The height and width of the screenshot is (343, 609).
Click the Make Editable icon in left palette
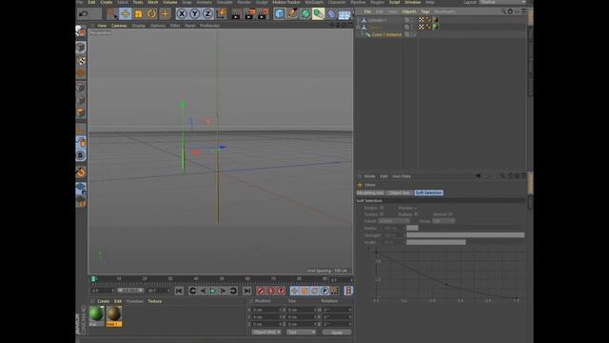pos(81,31)
